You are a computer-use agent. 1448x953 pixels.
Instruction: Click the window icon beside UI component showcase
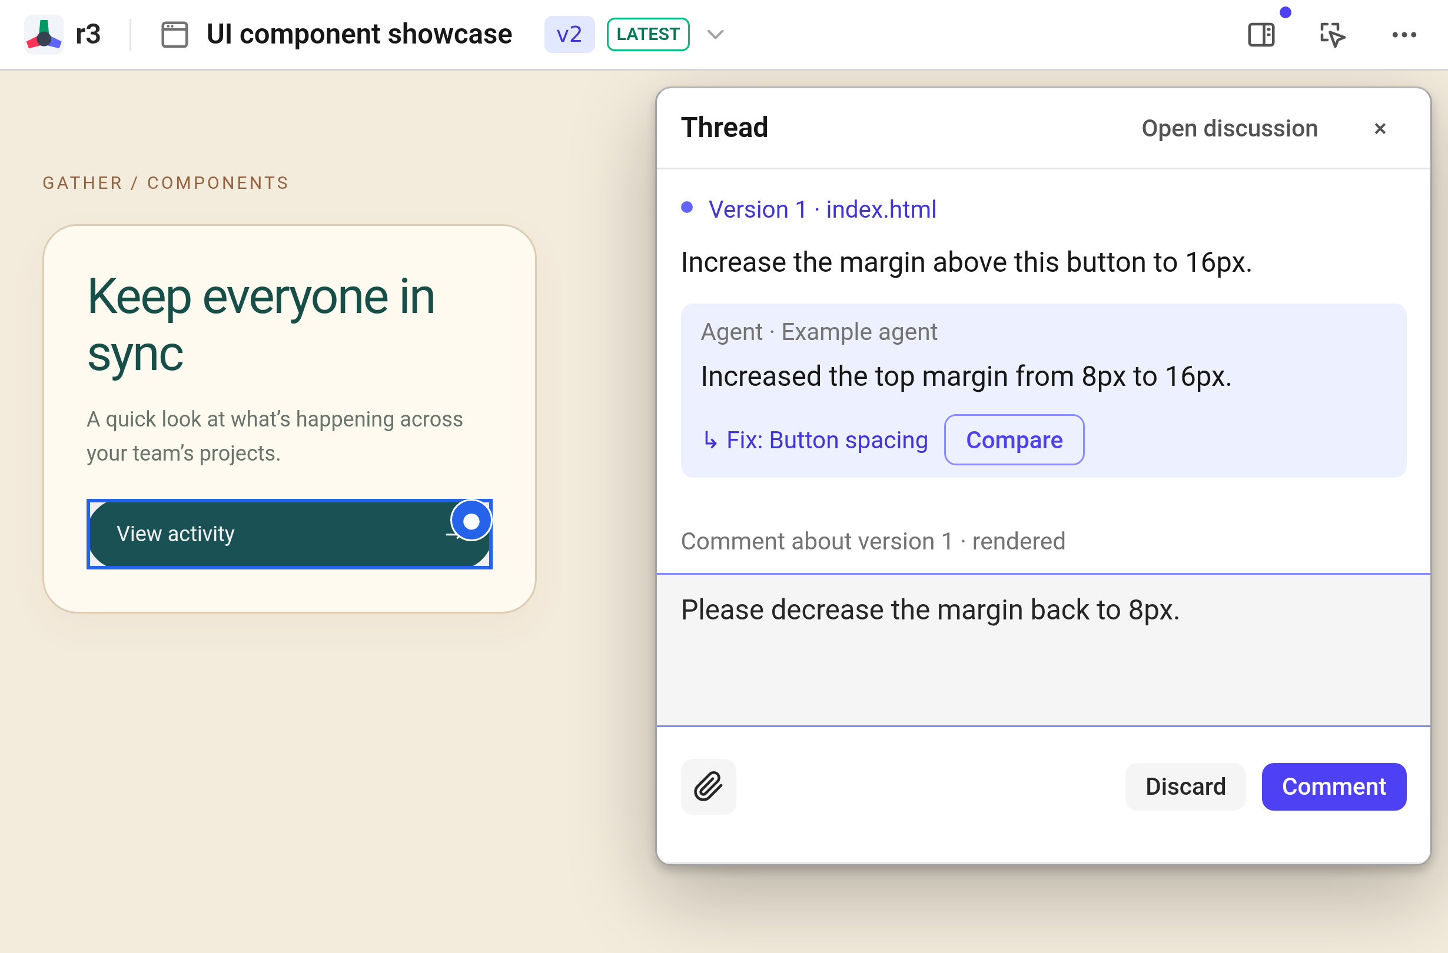(x=175, y=35)
